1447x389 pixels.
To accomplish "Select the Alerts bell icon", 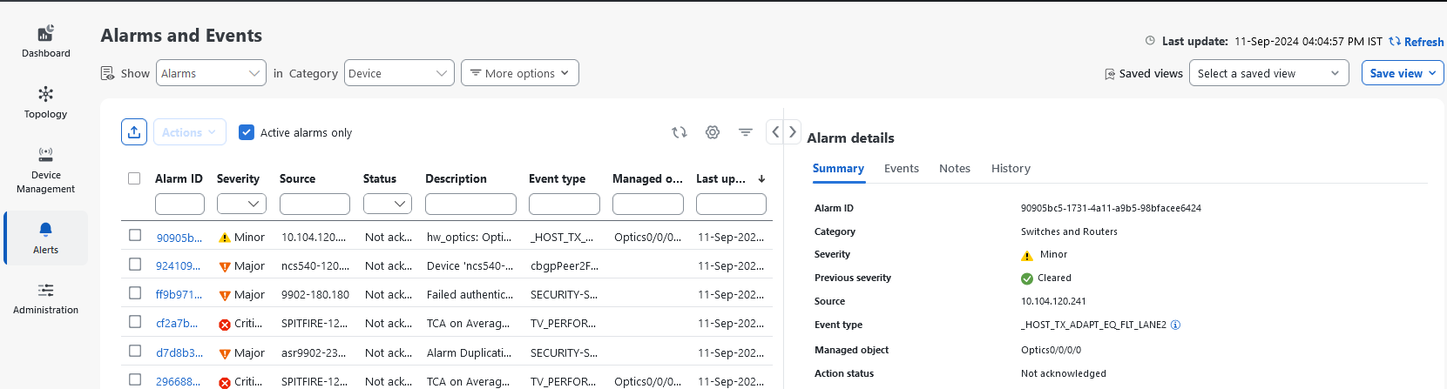I will click(45, 230).
